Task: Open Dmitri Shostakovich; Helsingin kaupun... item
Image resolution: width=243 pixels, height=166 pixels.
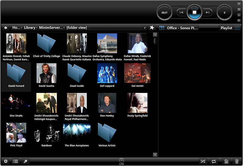Action: point(46,107)
